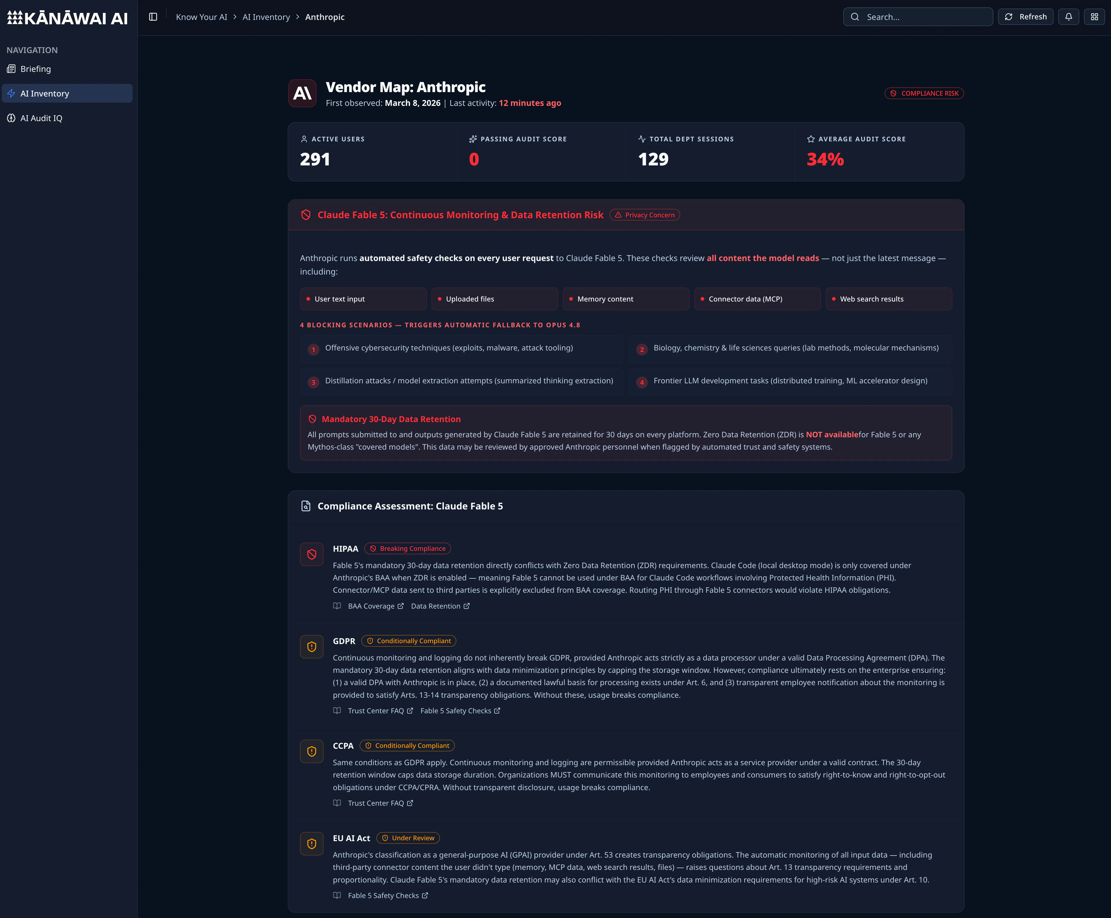Open Trust Center FAQ link under CCPA
1111x918 pixels.
coord(380,803)
